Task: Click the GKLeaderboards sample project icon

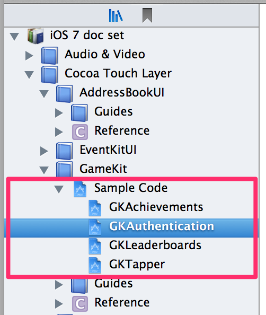Action: pos(95,246)
